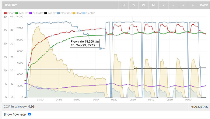Screen dimensions: 210x119
Task: Toggle ReturnT green legend entry
Action: point(22,13)
